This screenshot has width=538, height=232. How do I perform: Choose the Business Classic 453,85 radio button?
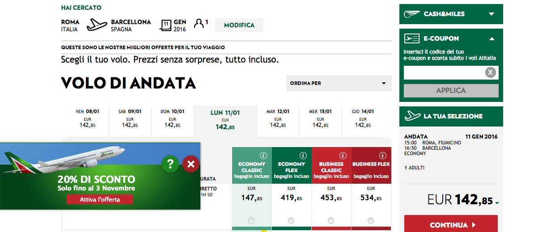click(x=331, y=220)
